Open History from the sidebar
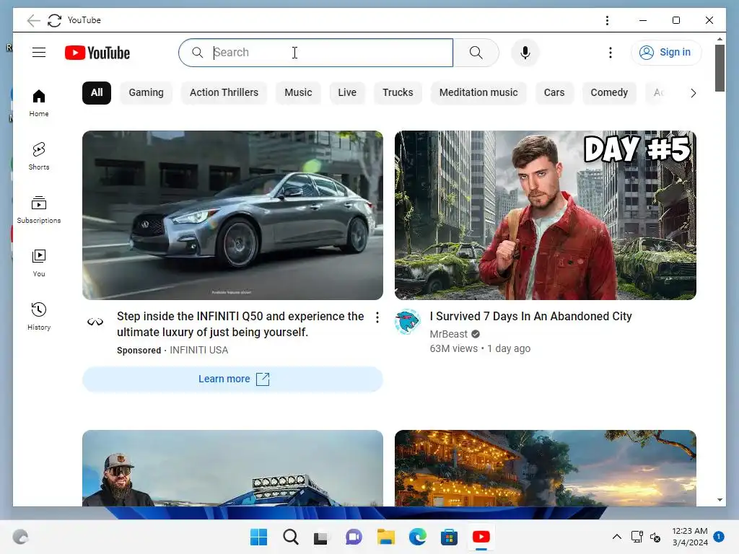 click(39, 316)
